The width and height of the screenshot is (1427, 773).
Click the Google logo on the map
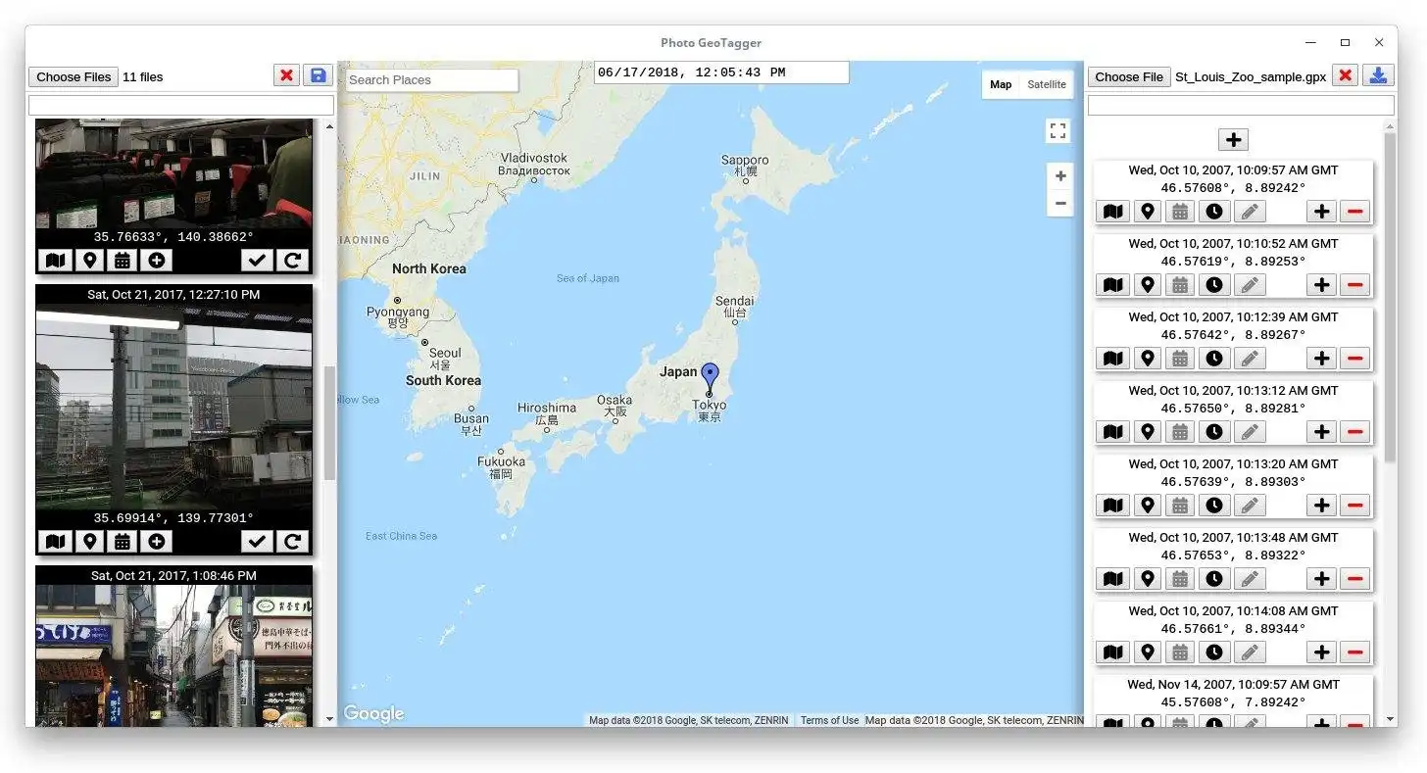[373, 713]
